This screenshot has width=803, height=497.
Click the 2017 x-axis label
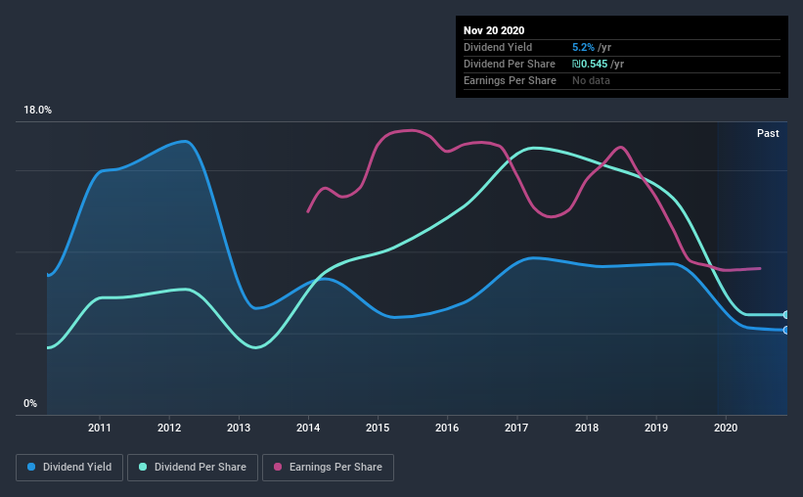point(516,428)
